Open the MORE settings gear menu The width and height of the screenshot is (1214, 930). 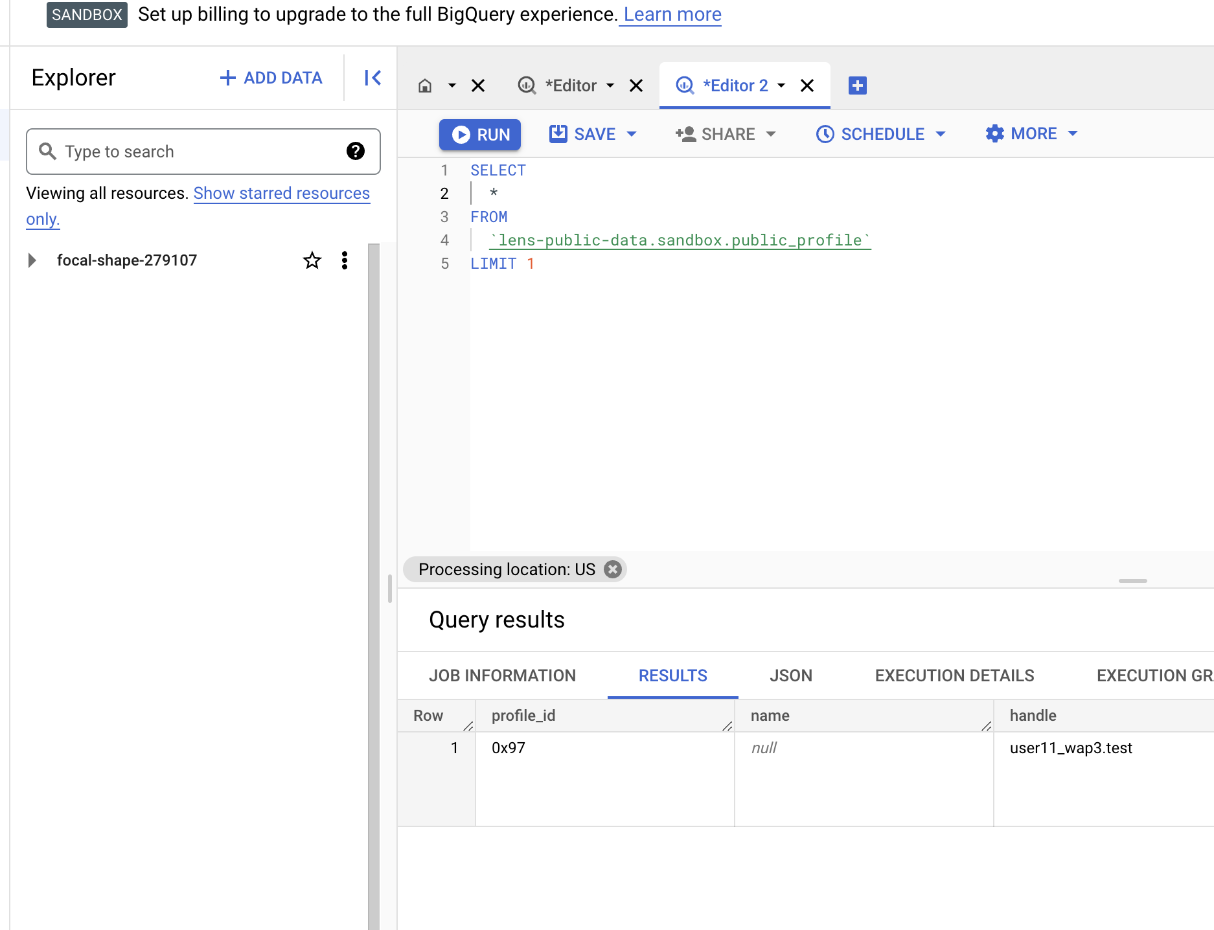[x=1021, y=133]
